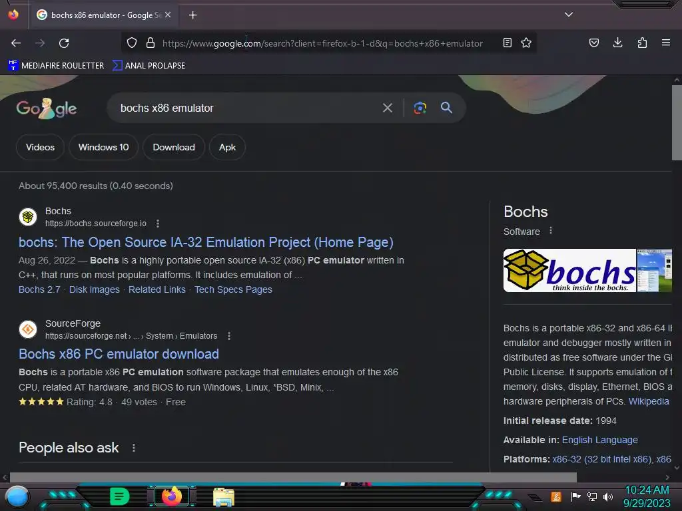682x511 pixels.
Task: Open MEDIAFIRE ROULETTER bookmark
Action: point(56,66)
